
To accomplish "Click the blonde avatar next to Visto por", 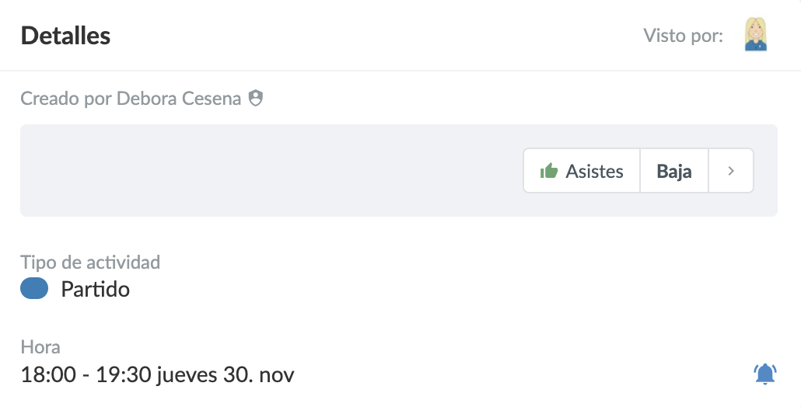I will point(756,35).
